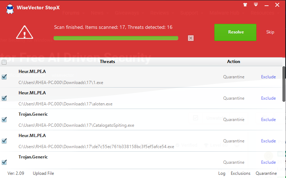Exclude the bottom Trojan.Generic detection
The height and width of the screenshot is (178, 286).
click(268, 162)
